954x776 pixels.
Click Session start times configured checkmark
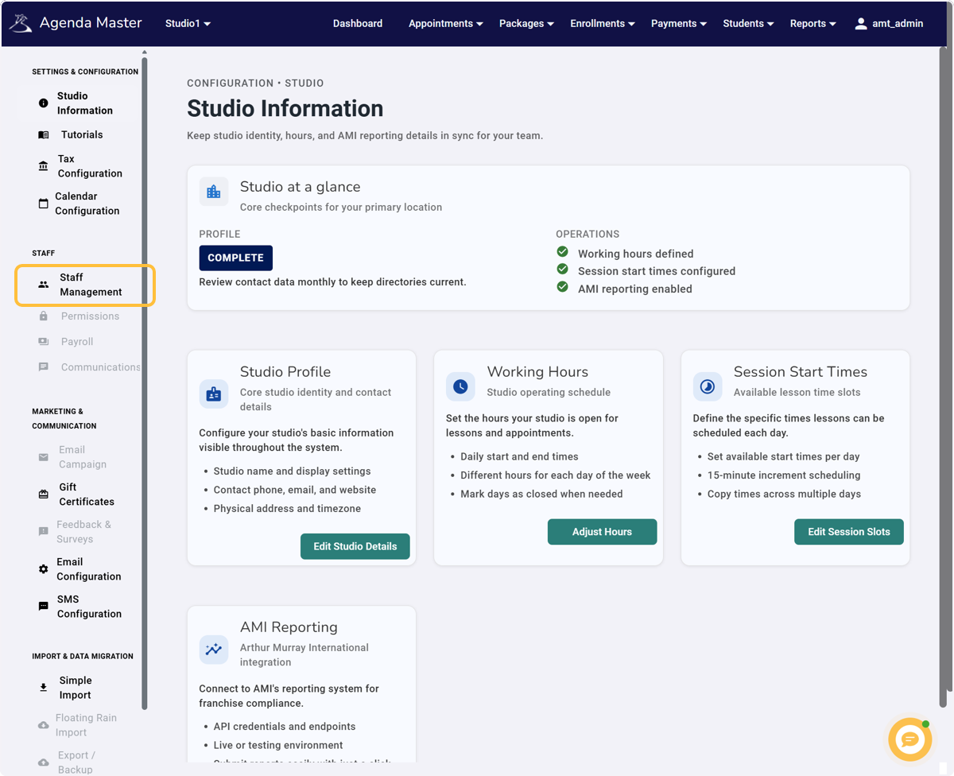point(562,270)
